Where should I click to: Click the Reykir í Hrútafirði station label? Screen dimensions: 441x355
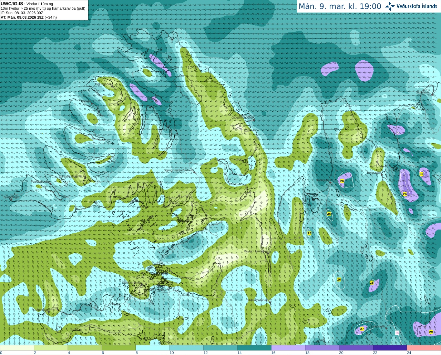point(256,251)
